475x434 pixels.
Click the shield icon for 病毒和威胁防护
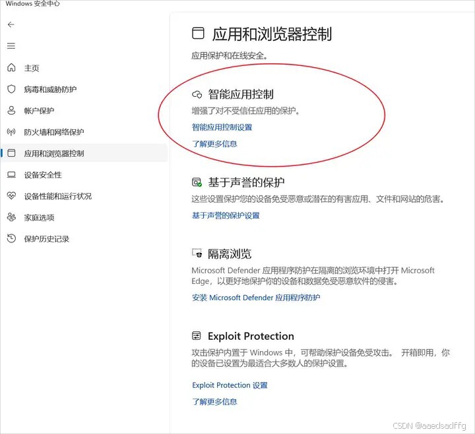pyautogui.click(x=11, y=89)
